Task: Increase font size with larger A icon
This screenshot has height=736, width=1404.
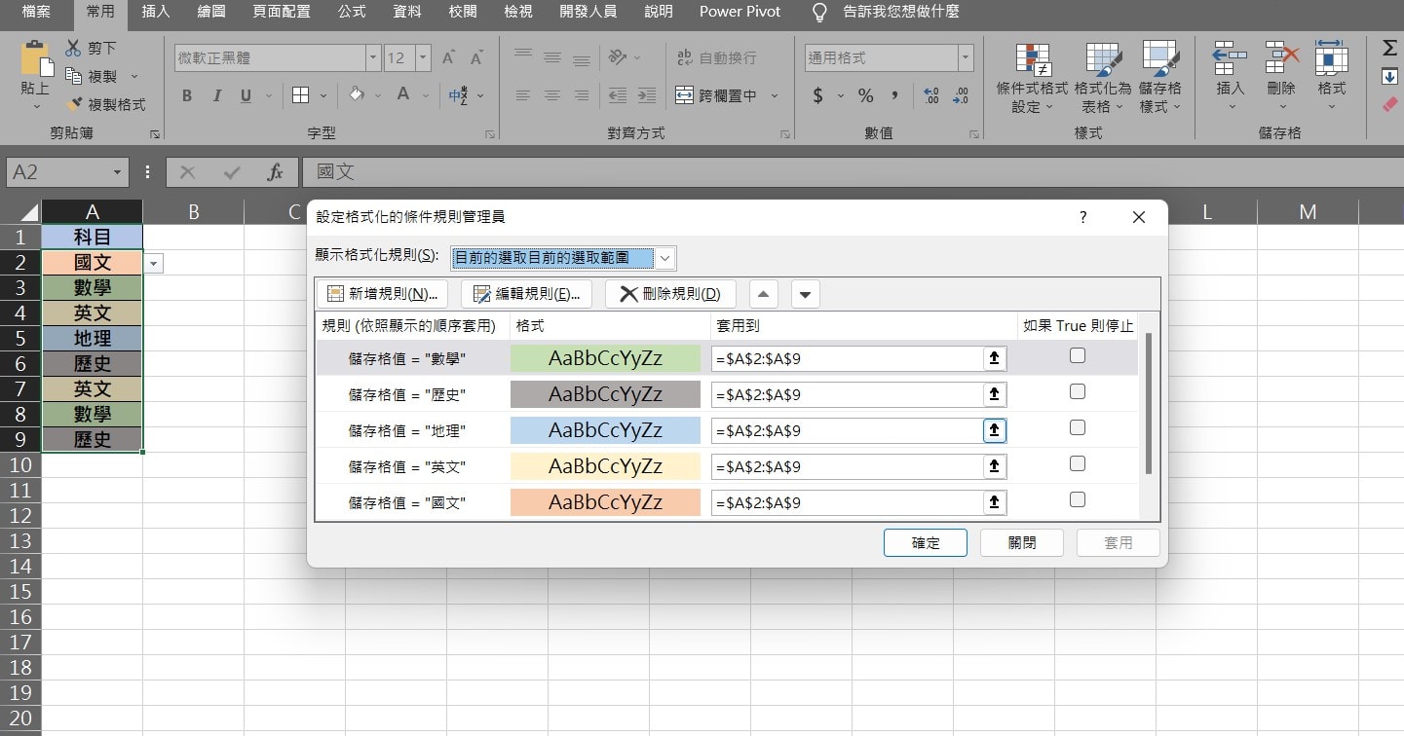Action: coord(448,58)
